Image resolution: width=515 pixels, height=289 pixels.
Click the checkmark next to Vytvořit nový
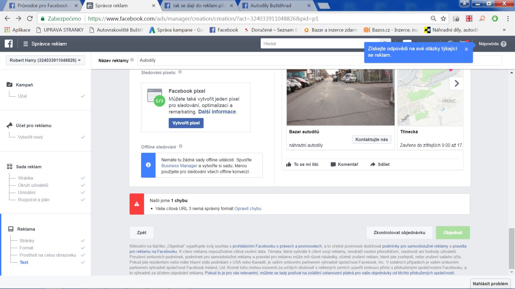(x=83, y=137)
